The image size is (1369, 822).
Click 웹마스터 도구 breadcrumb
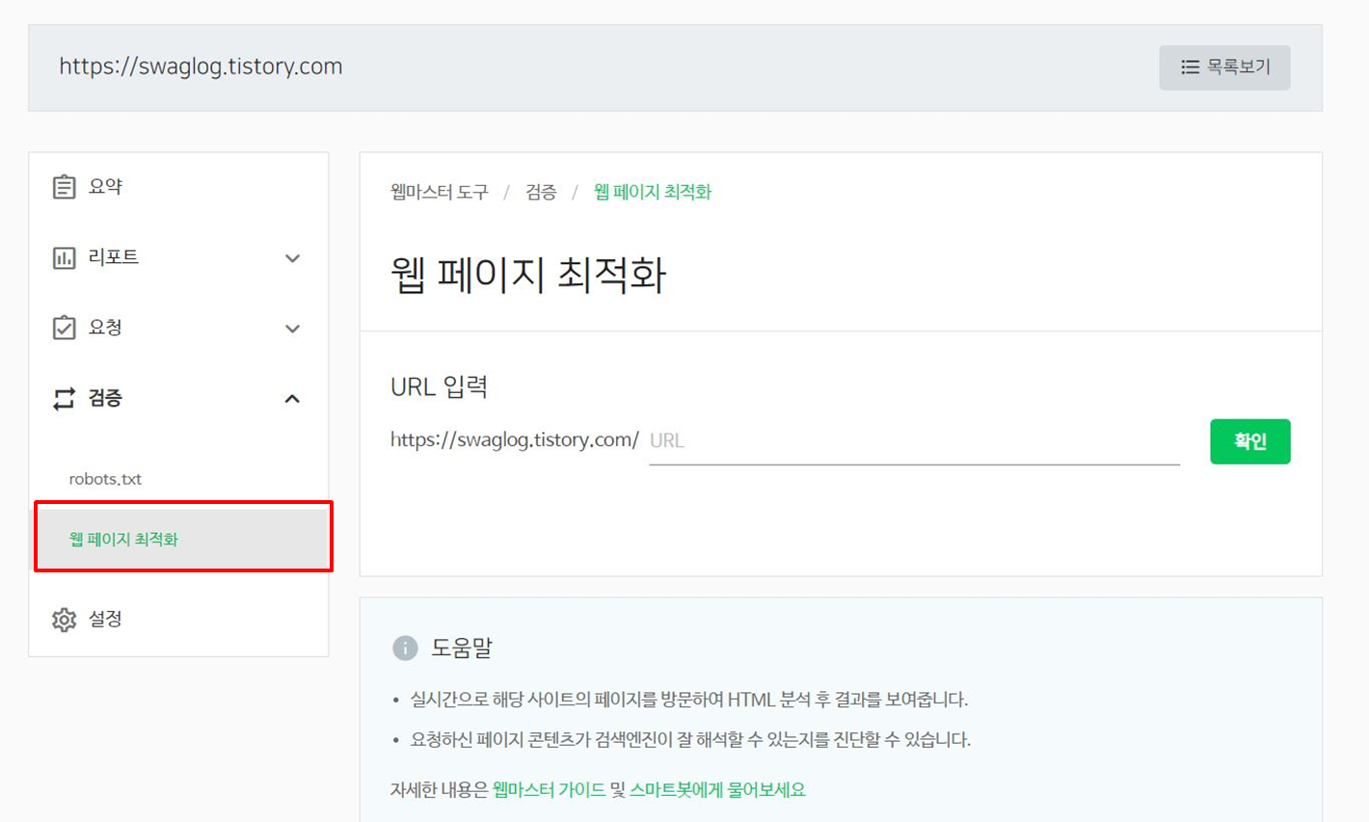440,192
